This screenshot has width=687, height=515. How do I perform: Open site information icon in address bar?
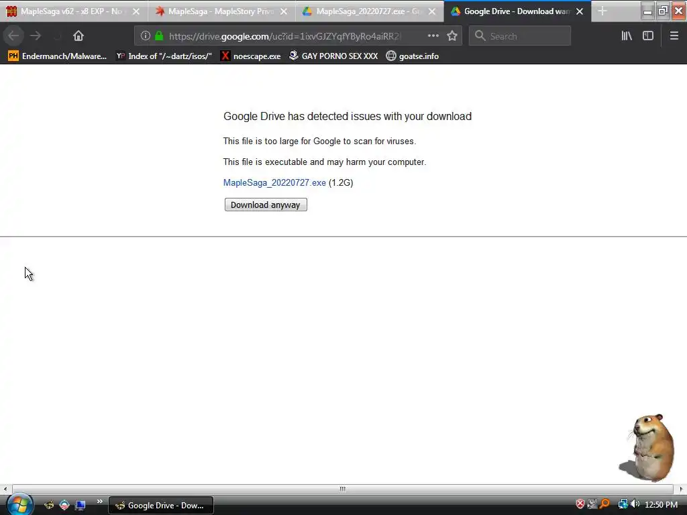click(x=145, y=36)
